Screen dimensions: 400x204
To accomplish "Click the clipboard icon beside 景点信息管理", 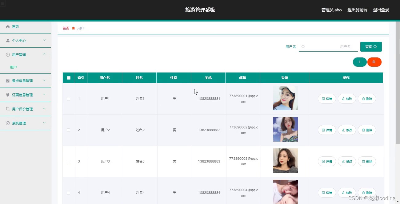I will [x=8, y=81].
